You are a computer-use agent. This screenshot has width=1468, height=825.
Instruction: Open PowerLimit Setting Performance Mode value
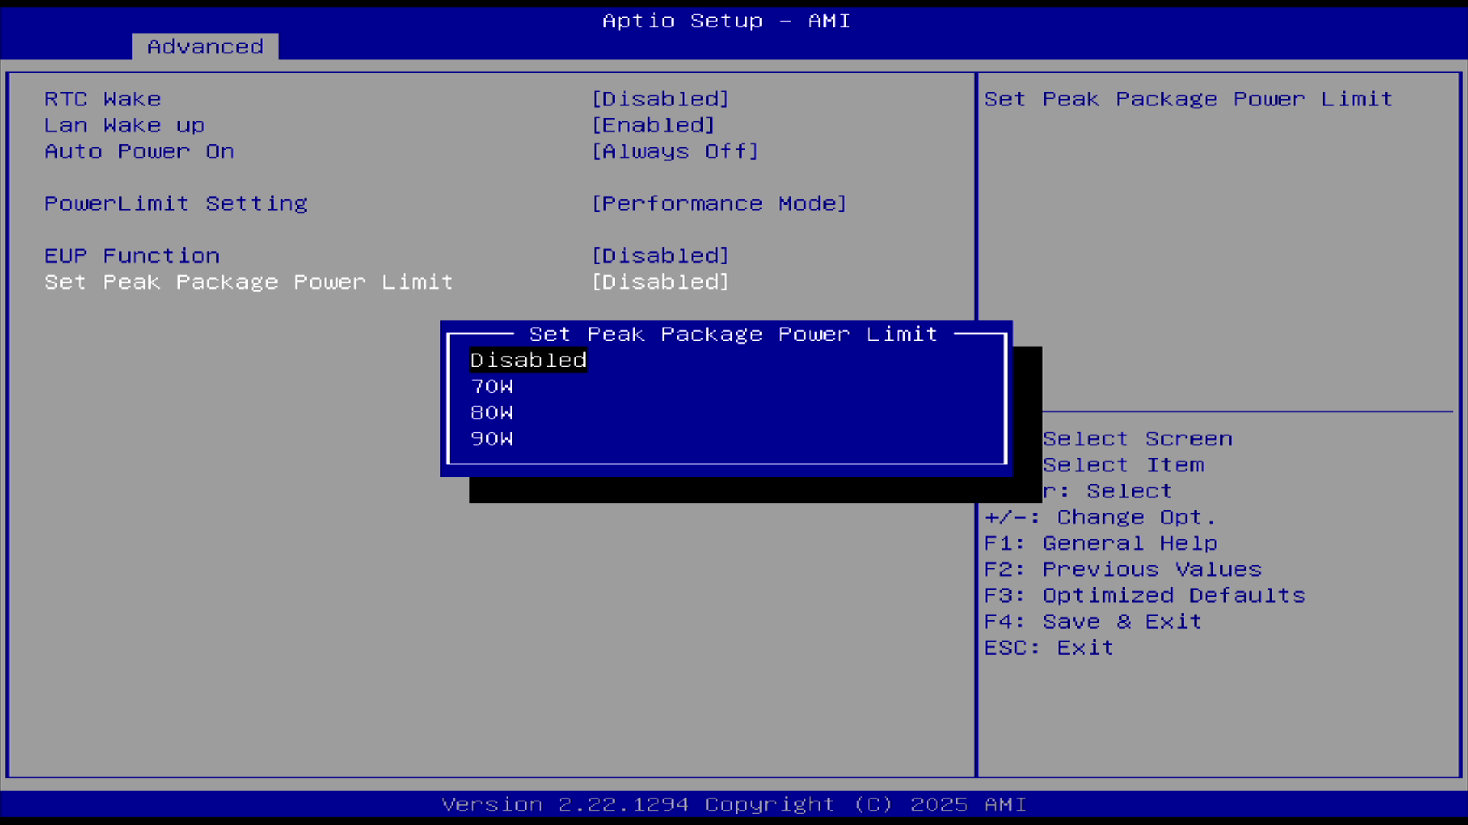(x=719, y=204)
